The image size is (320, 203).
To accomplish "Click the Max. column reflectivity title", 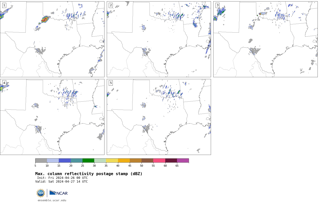I will (89, 174).
